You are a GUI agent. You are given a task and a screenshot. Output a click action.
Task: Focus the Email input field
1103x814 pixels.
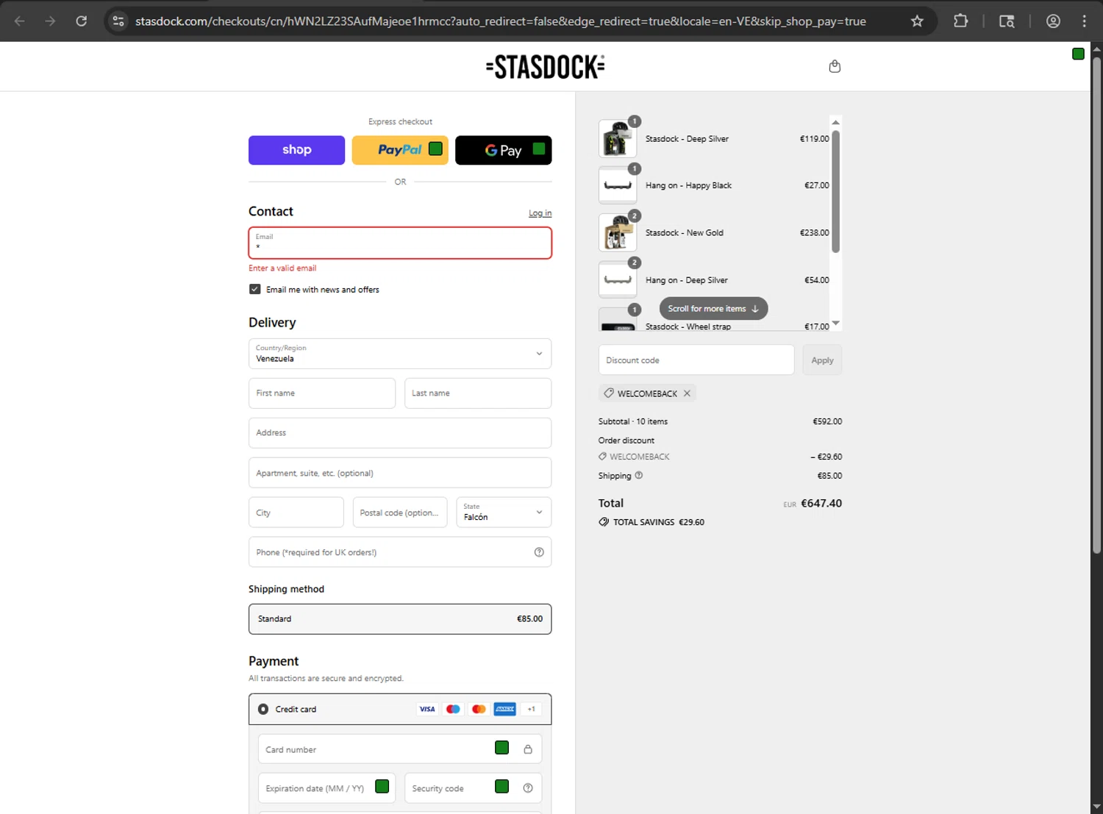point(400,243)
